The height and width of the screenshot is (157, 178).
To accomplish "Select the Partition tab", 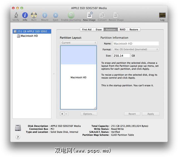I will [111, 29].
